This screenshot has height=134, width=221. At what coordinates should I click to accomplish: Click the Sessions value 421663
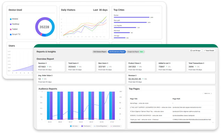pyautogui.click(x=42, y=67)
